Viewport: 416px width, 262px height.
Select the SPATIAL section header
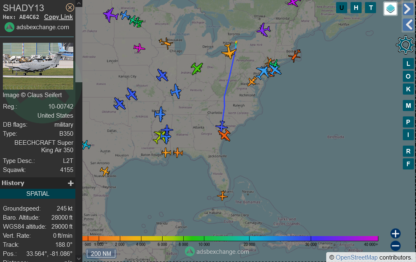coord(37,194)
